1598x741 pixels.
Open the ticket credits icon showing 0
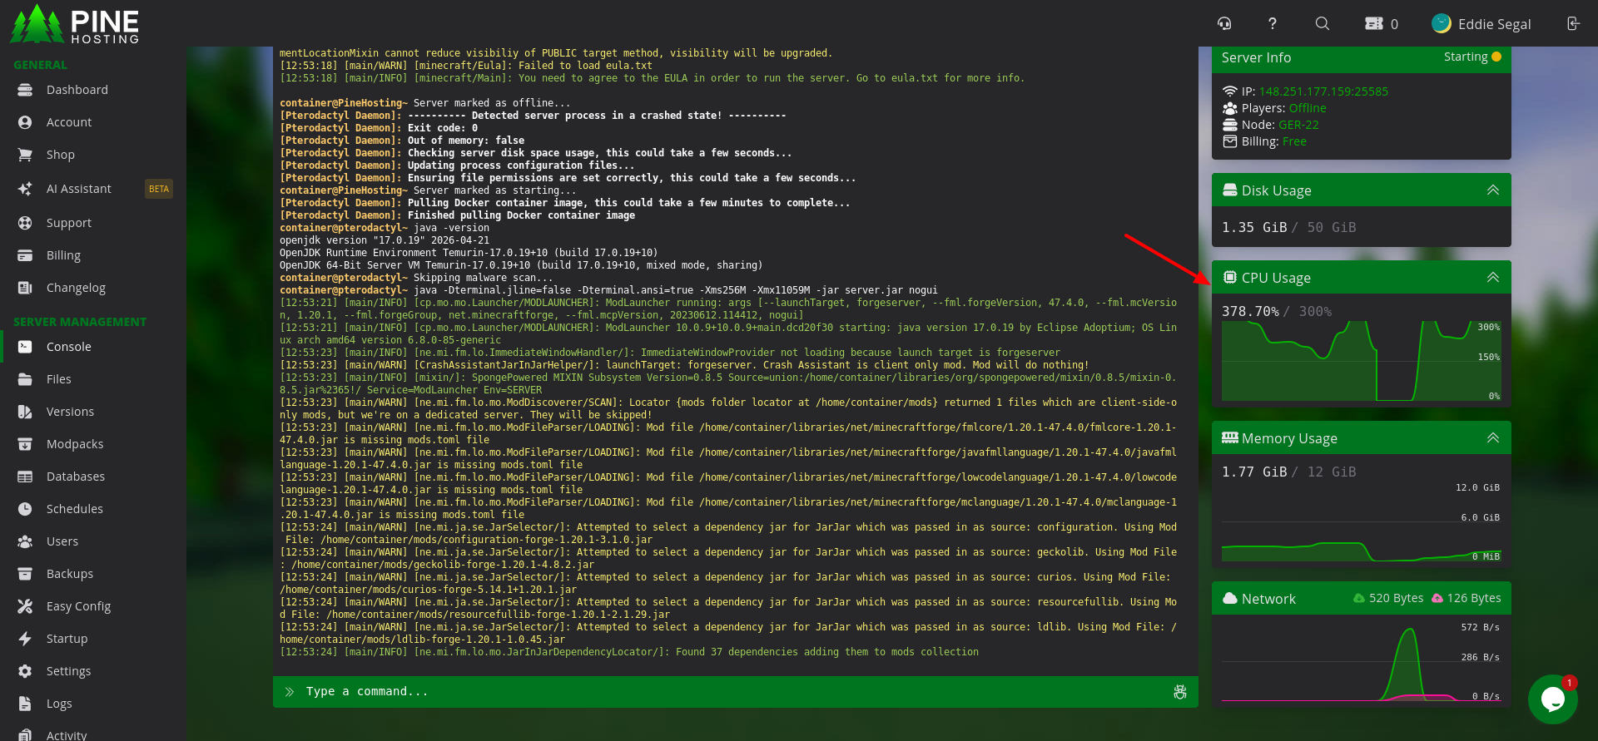click(1382, 23)
